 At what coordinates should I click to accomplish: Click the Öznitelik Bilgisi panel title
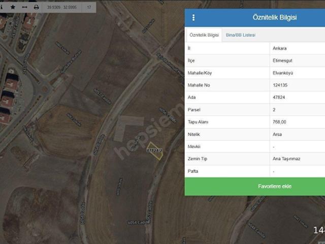point(275,17)
